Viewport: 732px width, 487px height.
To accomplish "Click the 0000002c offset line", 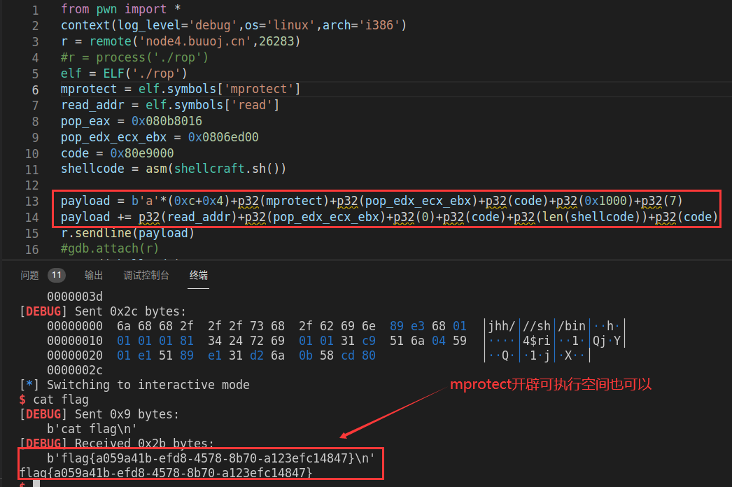I will (75, 371).
